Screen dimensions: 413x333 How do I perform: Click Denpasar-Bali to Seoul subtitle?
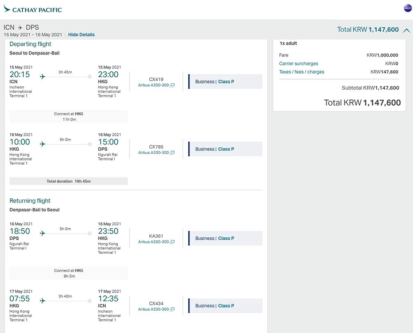35,210
